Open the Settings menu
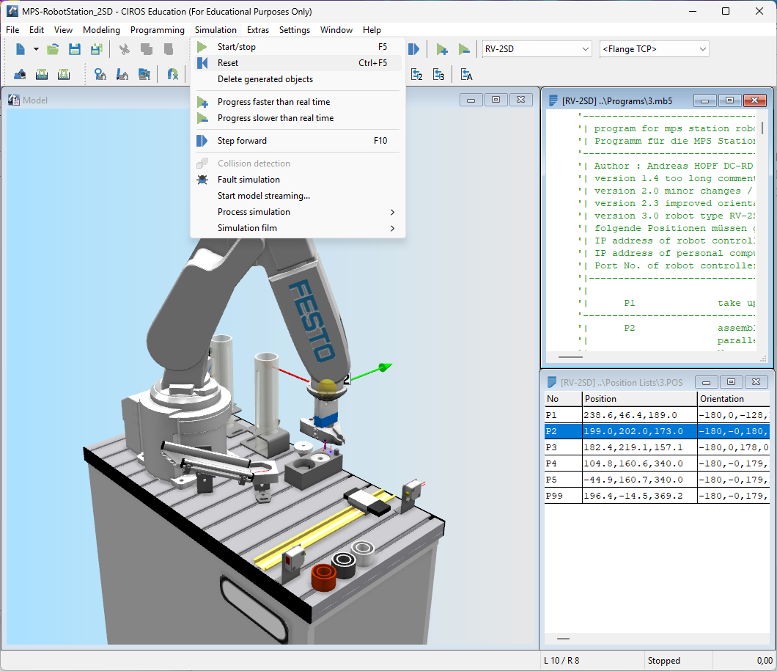Viewport: 777px width, 671px height. coord(295,30)
